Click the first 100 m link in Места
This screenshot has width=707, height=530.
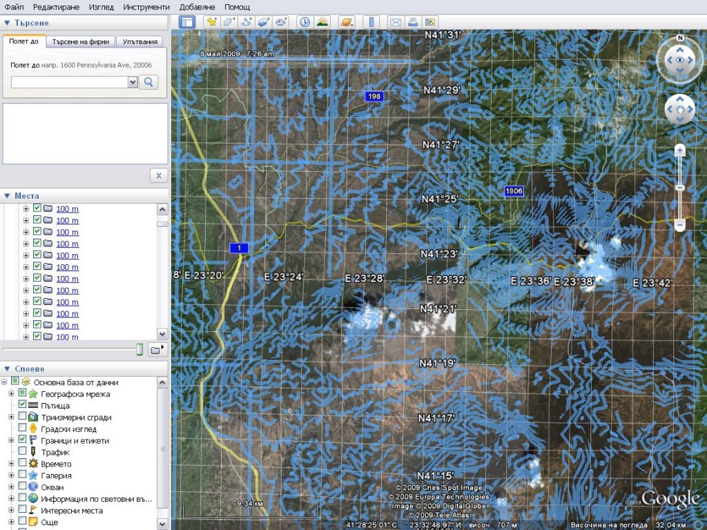coord(67,209)
